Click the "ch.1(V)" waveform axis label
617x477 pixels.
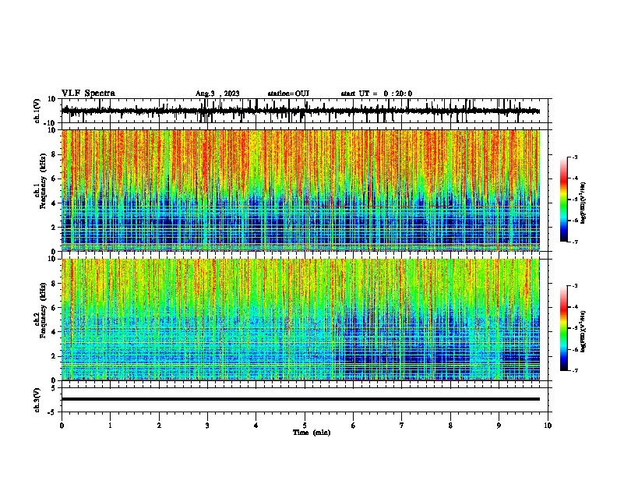[x=37, y=111]
